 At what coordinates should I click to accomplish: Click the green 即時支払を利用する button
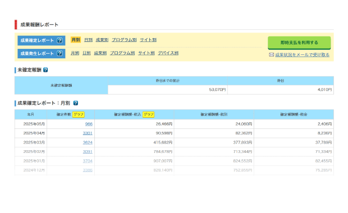tap(299, 43)
